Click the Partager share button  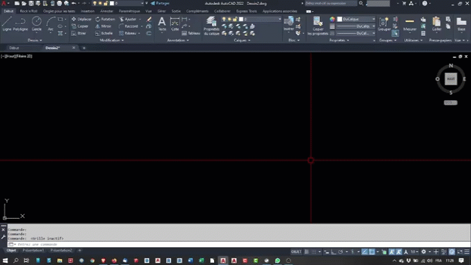(x=160, y=3)
